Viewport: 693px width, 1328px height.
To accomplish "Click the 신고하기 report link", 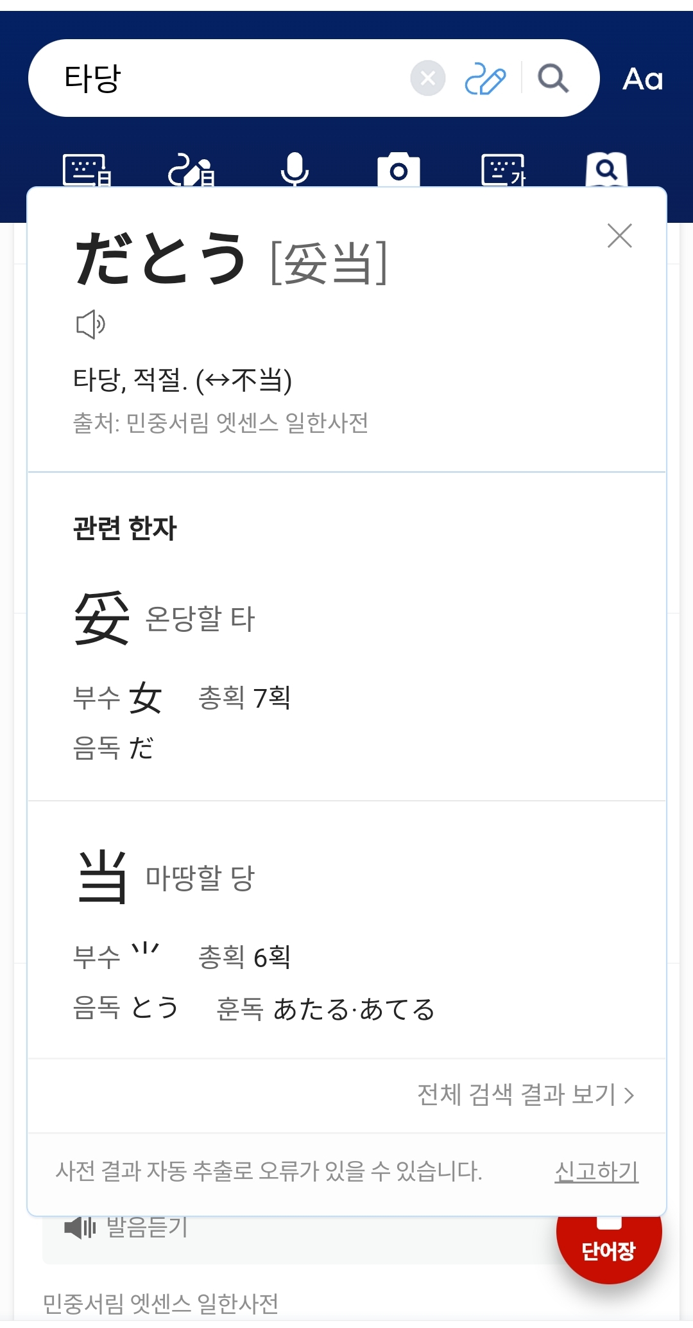I will [596, 1171].
